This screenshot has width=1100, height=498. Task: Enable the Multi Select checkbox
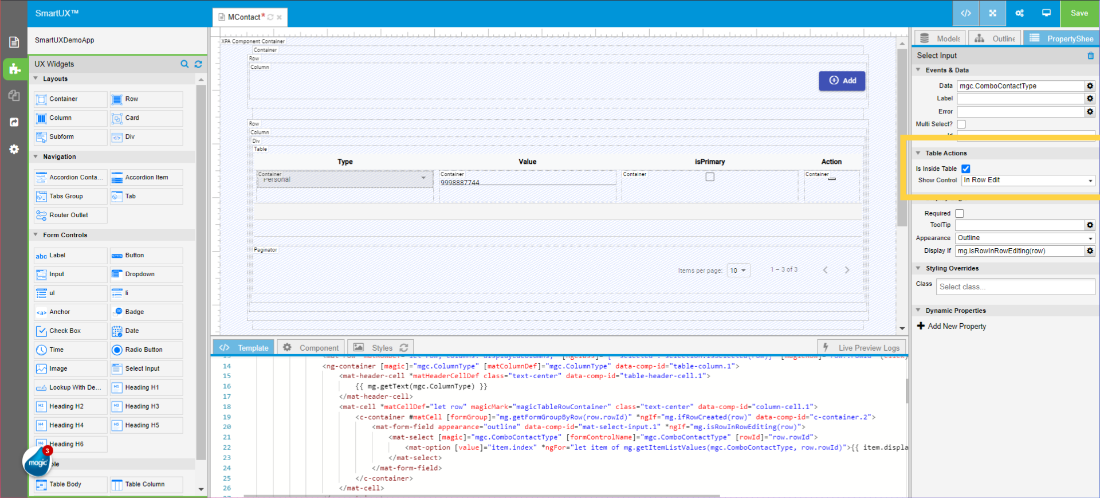pos(961,124)
